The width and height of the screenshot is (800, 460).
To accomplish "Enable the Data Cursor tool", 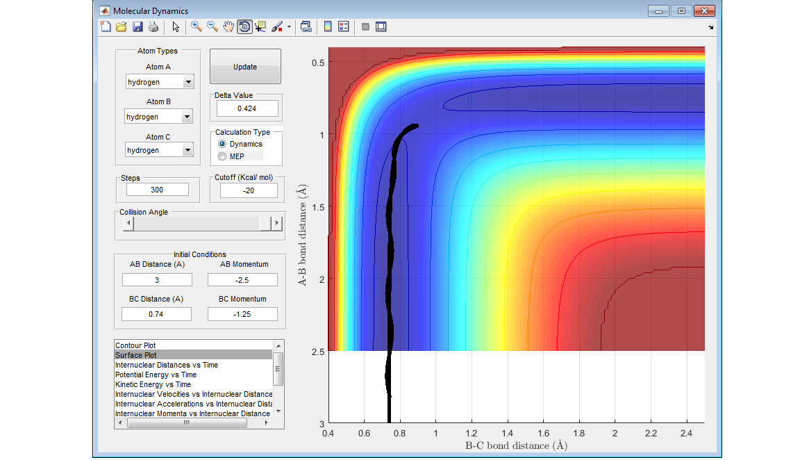I will (x=260, y=27).
